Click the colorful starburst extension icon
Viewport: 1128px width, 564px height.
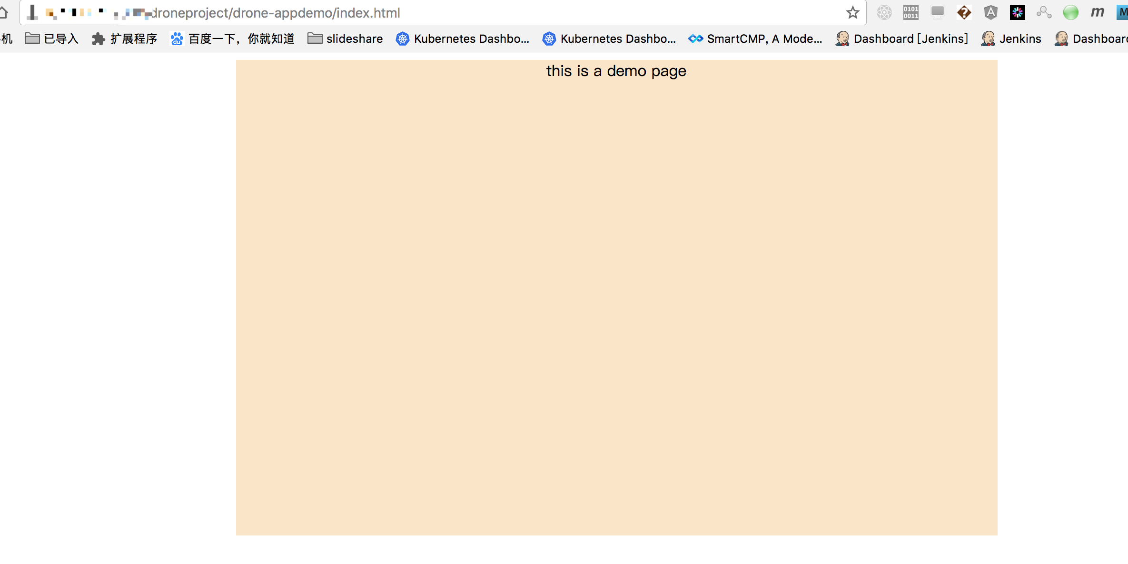[1017, 13]
